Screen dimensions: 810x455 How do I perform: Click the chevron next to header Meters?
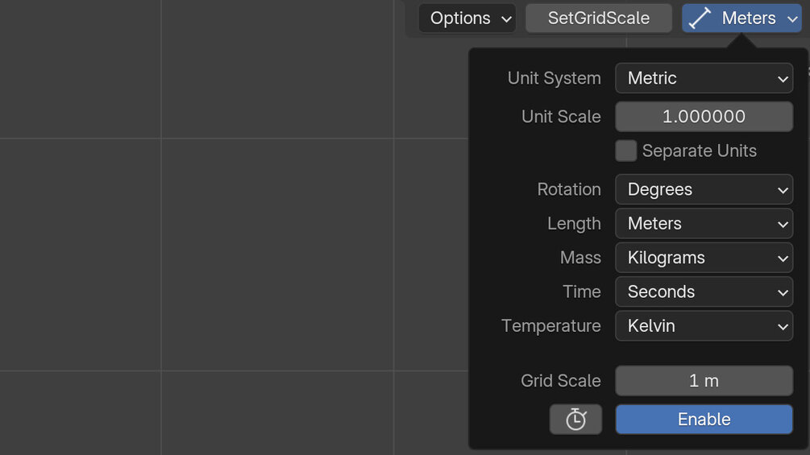click(x=791, y=19)
